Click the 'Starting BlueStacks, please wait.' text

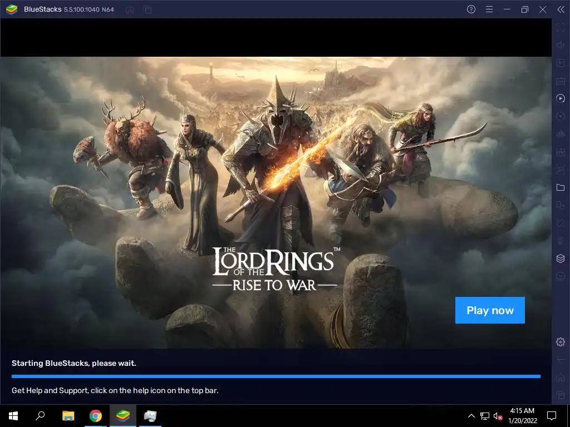click(74, 363)
